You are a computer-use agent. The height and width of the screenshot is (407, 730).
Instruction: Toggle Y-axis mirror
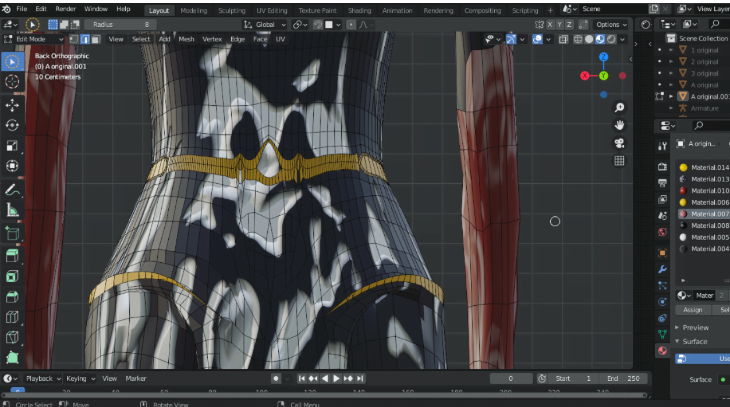(x=559, y=24)
